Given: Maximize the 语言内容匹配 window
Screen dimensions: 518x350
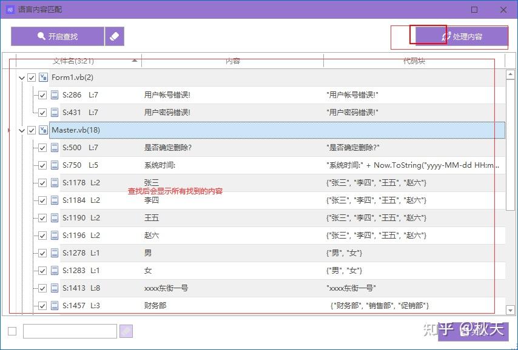Looking at the screenshot, I should (474, 10).
